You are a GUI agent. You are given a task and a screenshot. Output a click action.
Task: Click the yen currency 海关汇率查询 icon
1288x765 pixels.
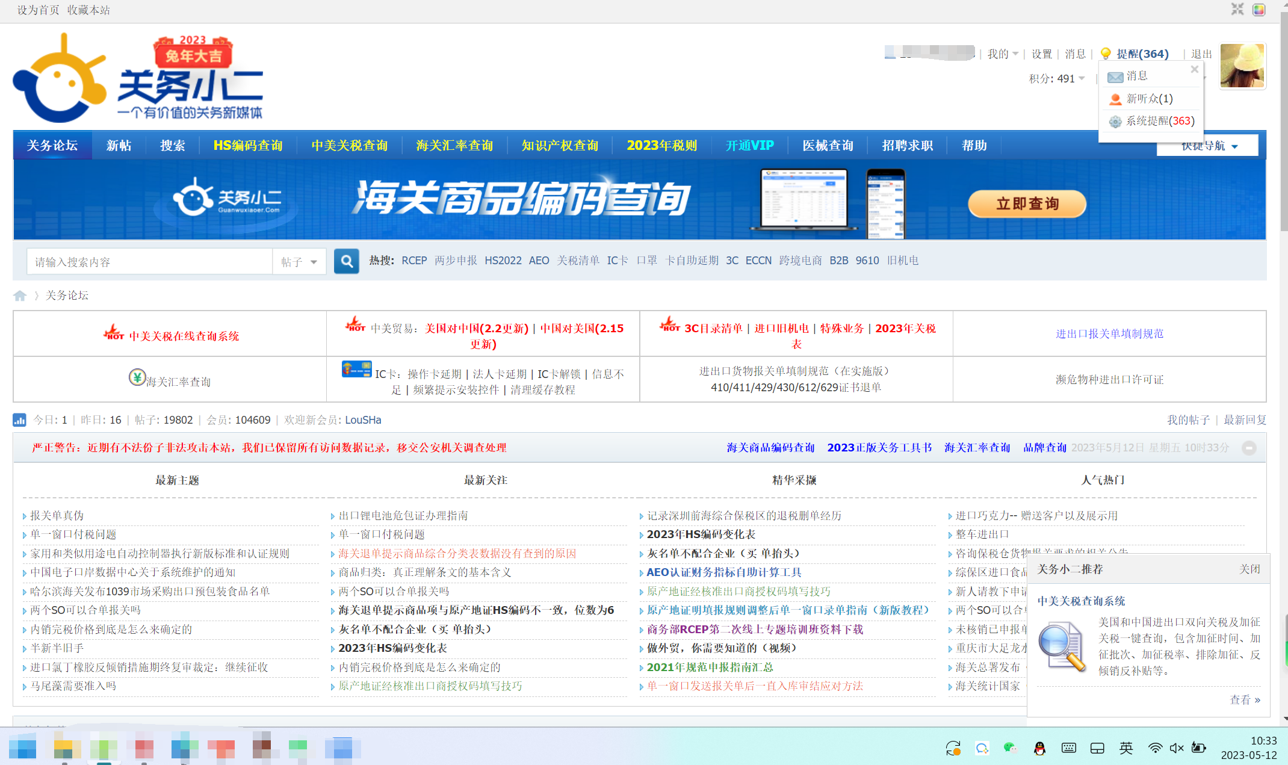point(137,377)
